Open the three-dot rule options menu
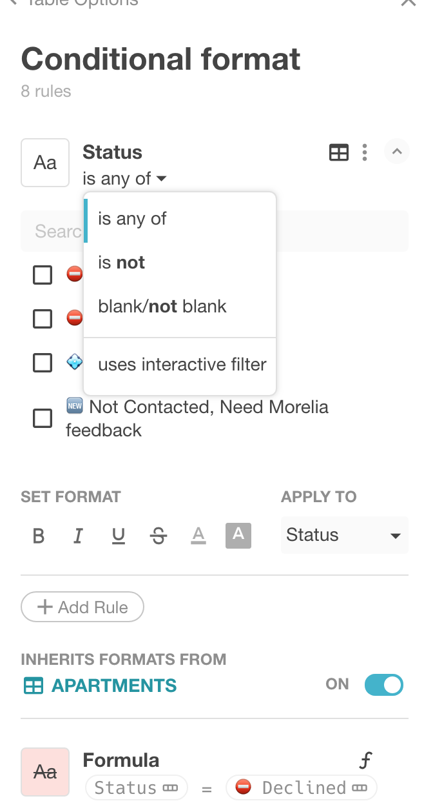Viewport: 424px width, 812px height. tap(365, 152)
